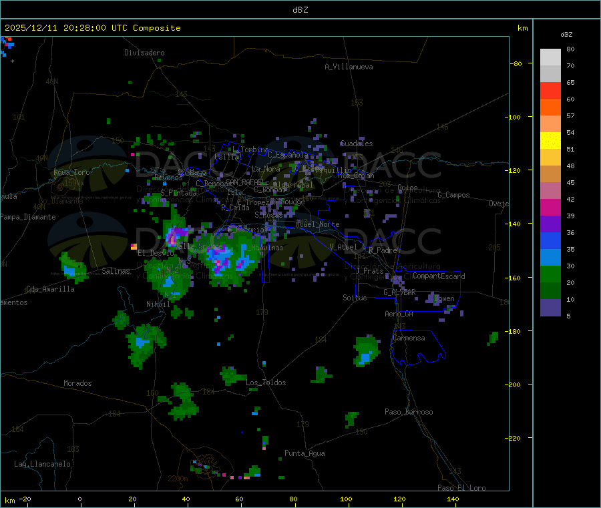Select the yellow 51-54 dBZ legend swatch
The width and height of the screenshot is (601, 508).
point(550,140)
